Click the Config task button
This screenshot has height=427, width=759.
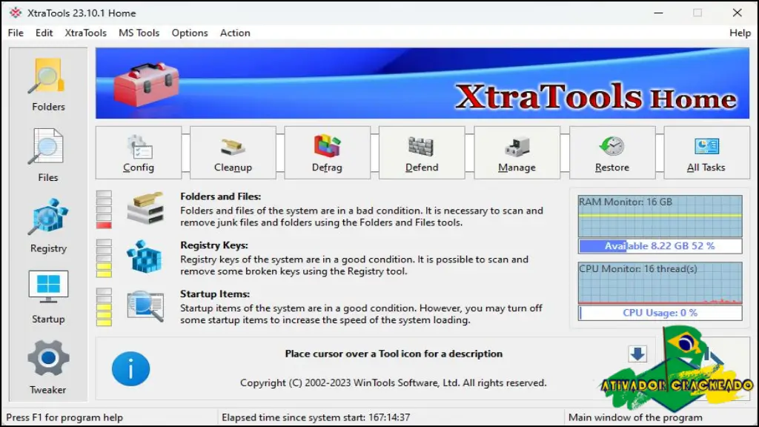139,153
